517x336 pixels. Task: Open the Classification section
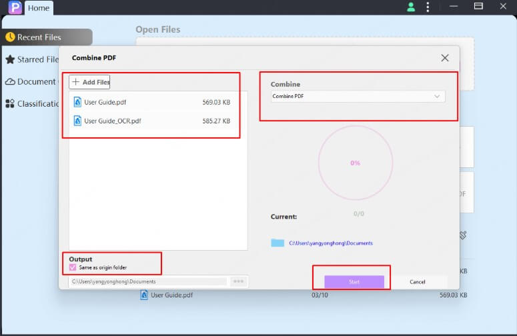click(32, 104)
